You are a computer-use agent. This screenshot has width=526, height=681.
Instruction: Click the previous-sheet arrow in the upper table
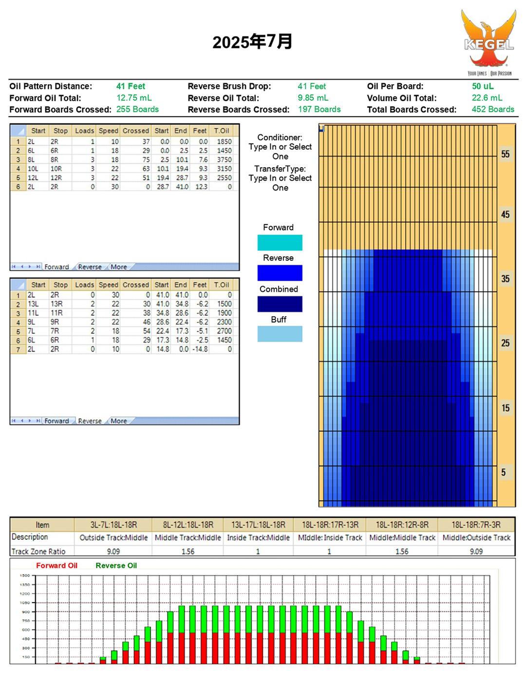(x=22, y=267)
